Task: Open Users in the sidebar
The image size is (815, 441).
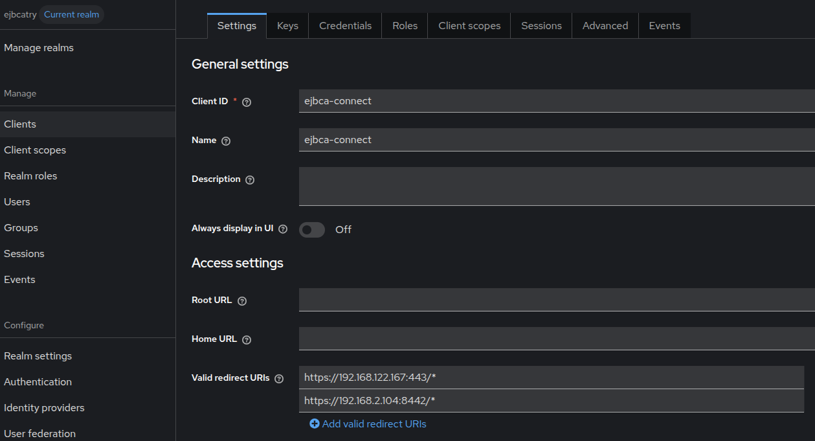Action: click(x=87, y=202)
